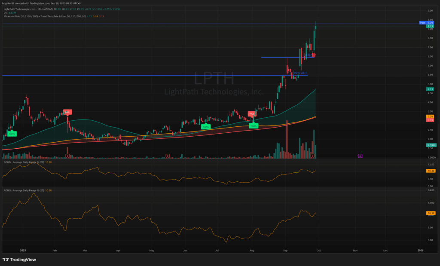Click the Dec label on the time axis
Image resolution: width=440 pixels, height=266 pixels.
click(385, 250)
